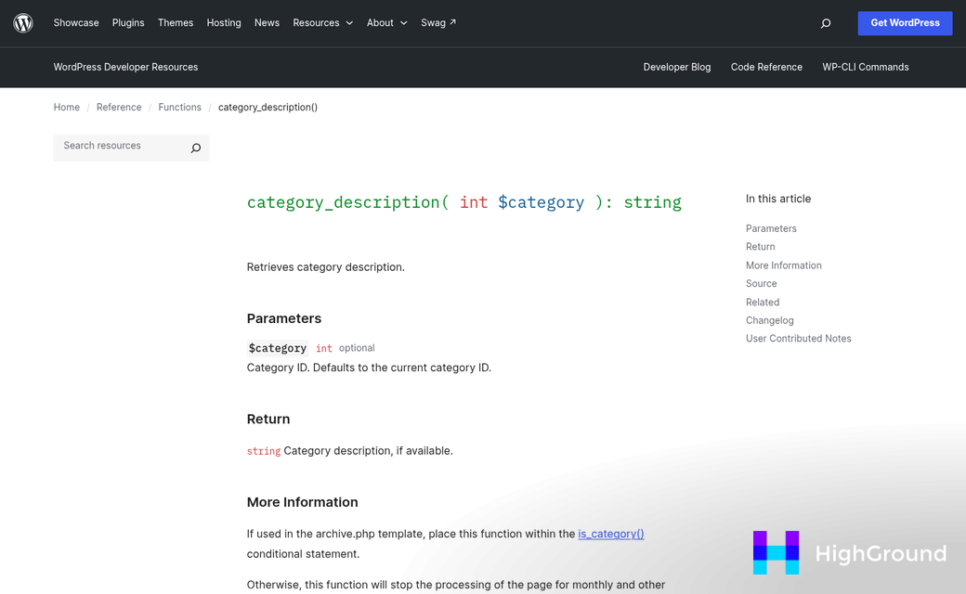Click the Get WordPress button
The height and width of the screenshot is (594, 966).
tap(905, 23)
